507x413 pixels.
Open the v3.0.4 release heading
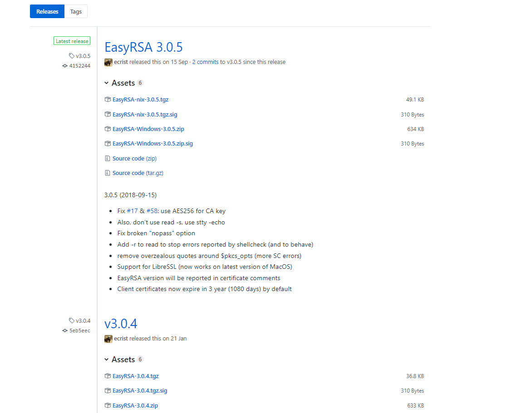pos(121,324)
